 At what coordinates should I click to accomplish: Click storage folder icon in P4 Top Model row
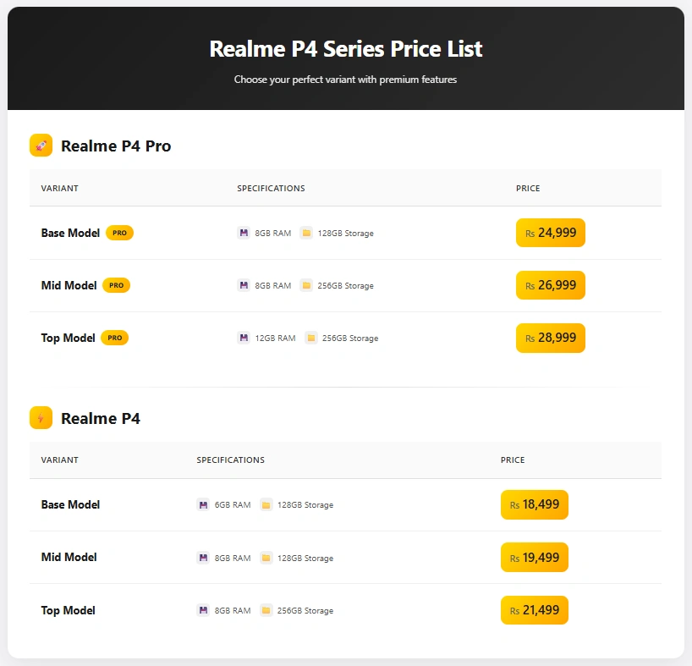pos(266,610)
